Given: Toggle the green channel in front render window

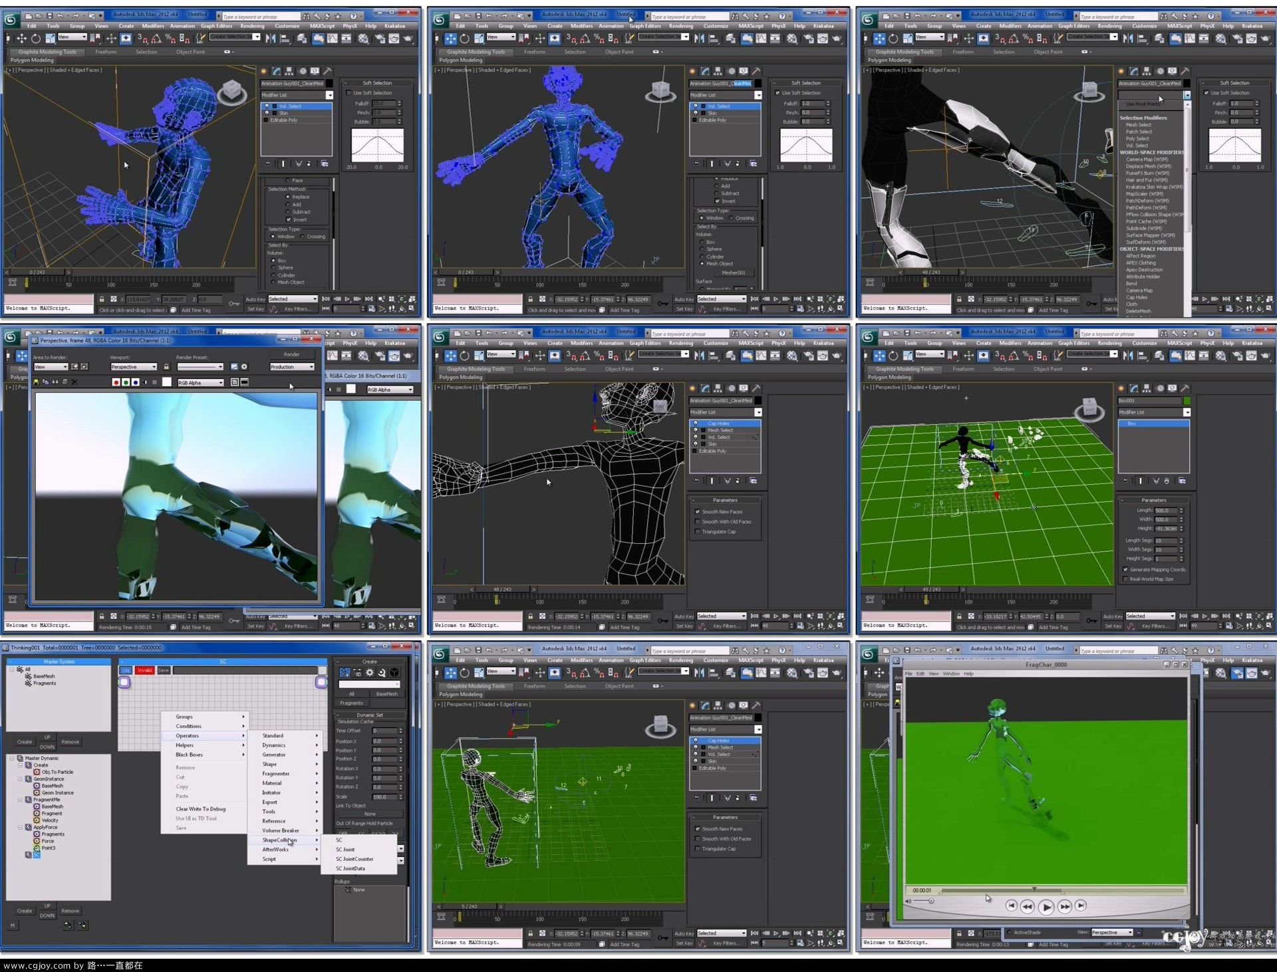Looking at the screenshot, I should (x=126, y=382).
